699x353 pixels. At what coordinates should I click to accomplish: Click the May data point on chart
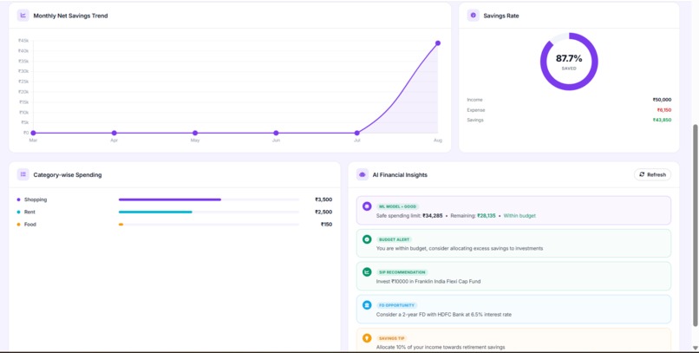click(x=195, y=133)
